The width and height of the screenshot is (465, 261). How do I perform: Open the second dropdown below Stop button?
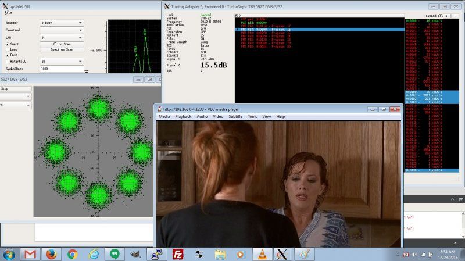tap(16, 105)
